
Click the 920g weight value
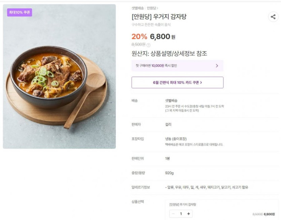click(169, 173)
